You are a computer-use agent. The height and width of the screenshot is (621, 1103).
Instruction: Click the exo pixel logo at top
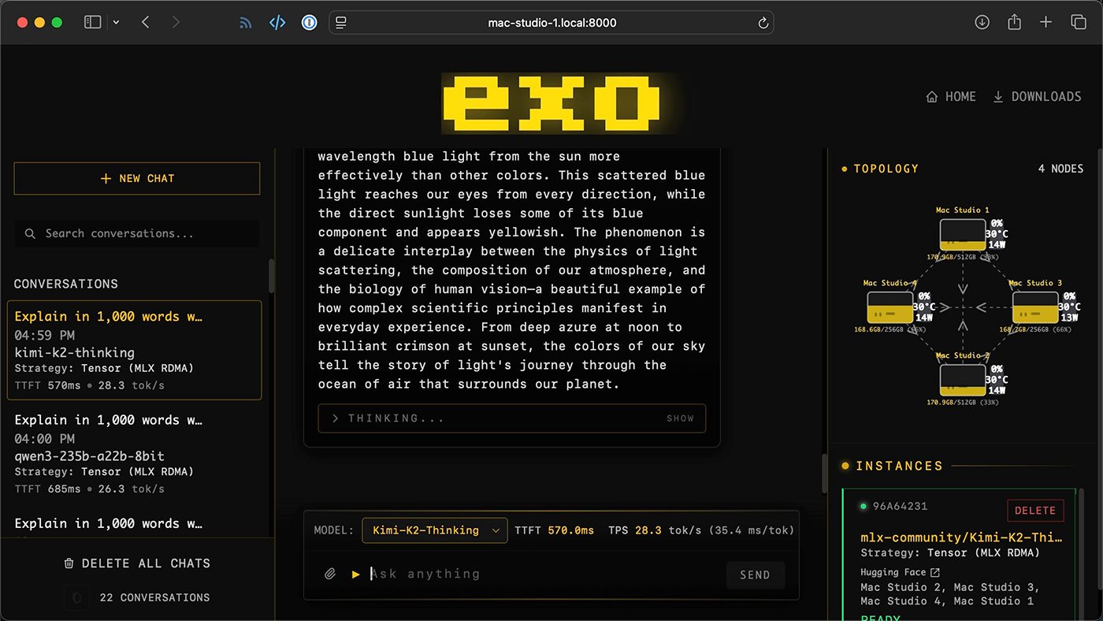[551, 102]
